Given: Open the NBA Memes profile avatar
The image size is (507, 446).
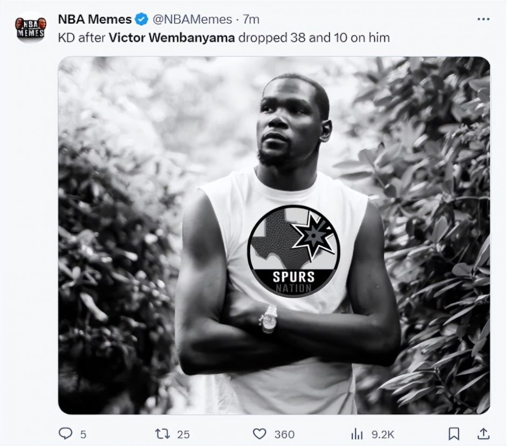Looking at the screenshot, I should coord(31,27).
